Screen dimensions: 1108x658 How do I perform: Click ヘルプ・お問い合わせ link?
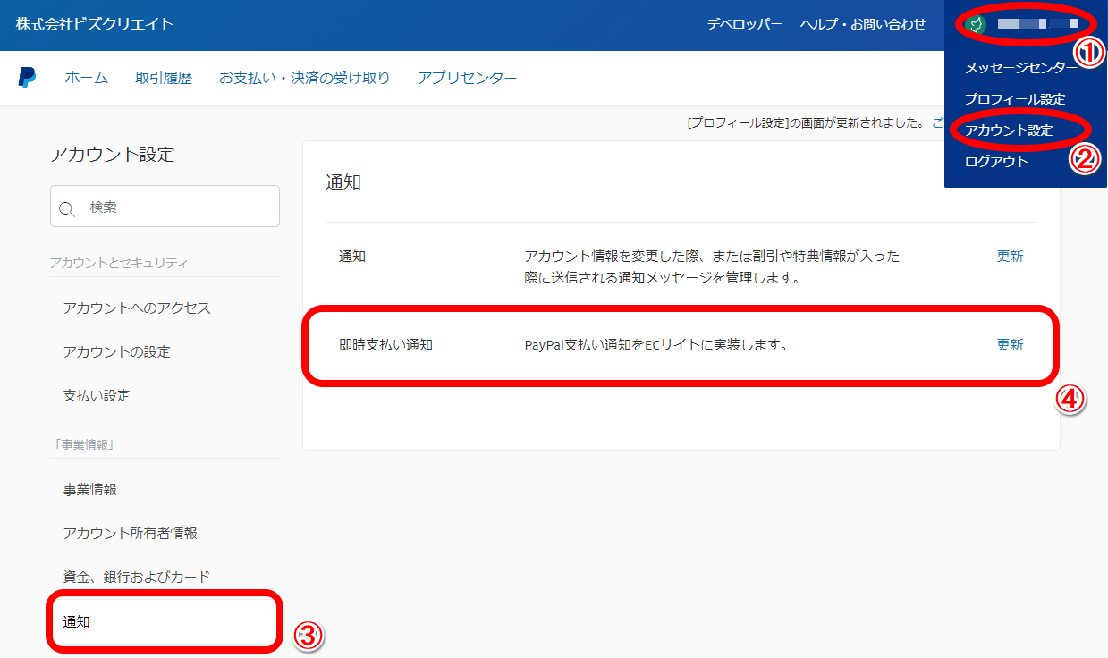[x=863, y=24]
